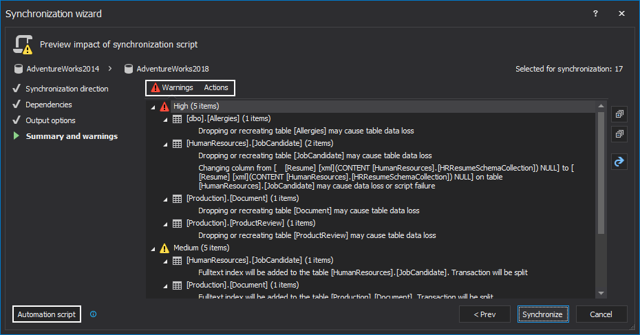The image size is (640, 335).
Task: Collapse the High (5 items) group
Action: (153, 107)
